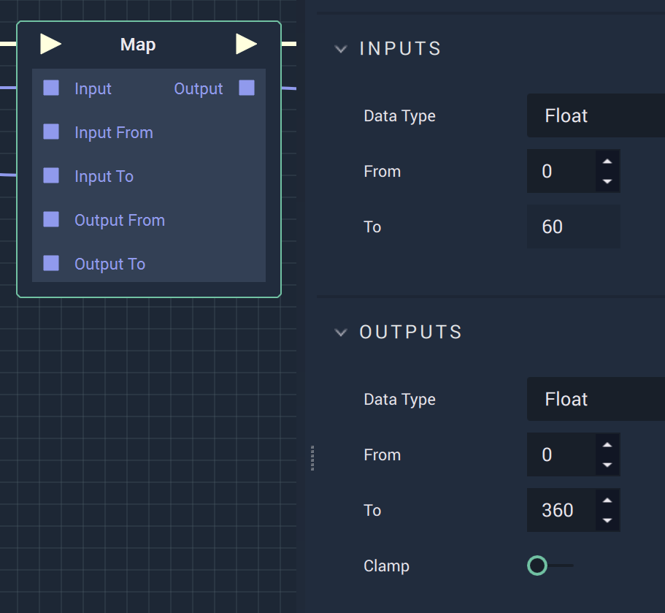Click the Map node's left execution arrow
665x613 pixels.
(x=50, y=44)
